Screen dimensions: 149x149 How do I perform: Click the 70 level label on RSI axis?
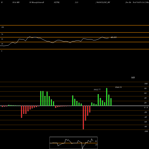tap(2, 34)
